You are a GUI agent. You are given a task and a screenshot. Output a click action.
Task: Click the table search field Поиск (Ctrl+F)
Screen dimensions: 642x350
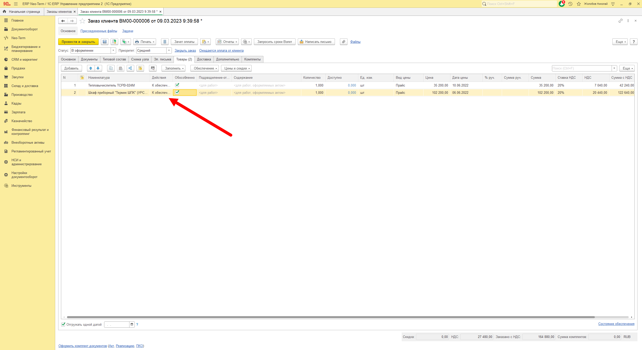pyautogui.click(x=582, y=68)
